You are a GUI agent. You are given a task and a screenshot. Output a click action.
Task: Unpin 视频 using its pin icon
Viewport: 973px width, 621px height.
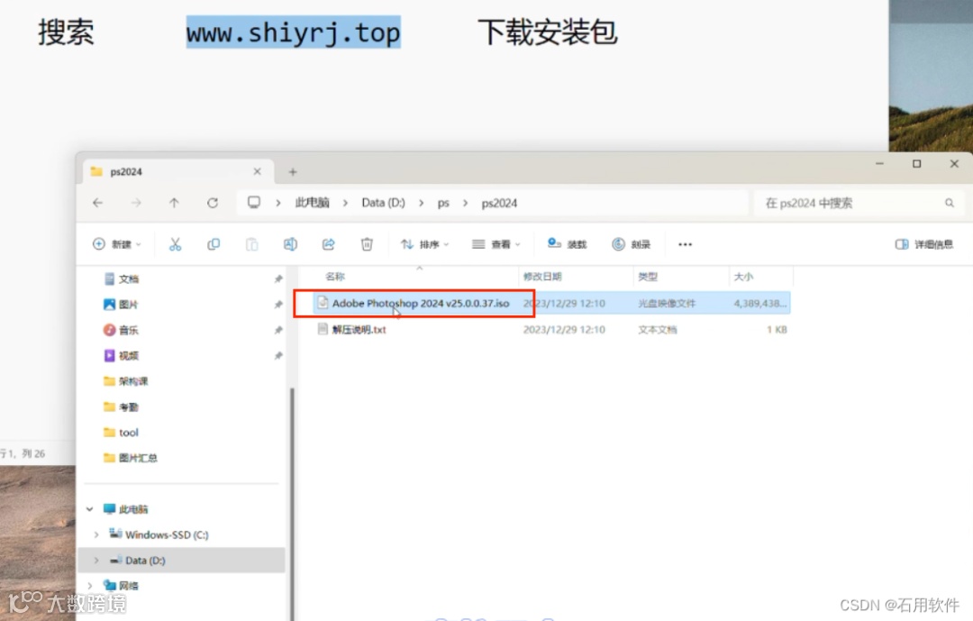(x=278, y=355)
